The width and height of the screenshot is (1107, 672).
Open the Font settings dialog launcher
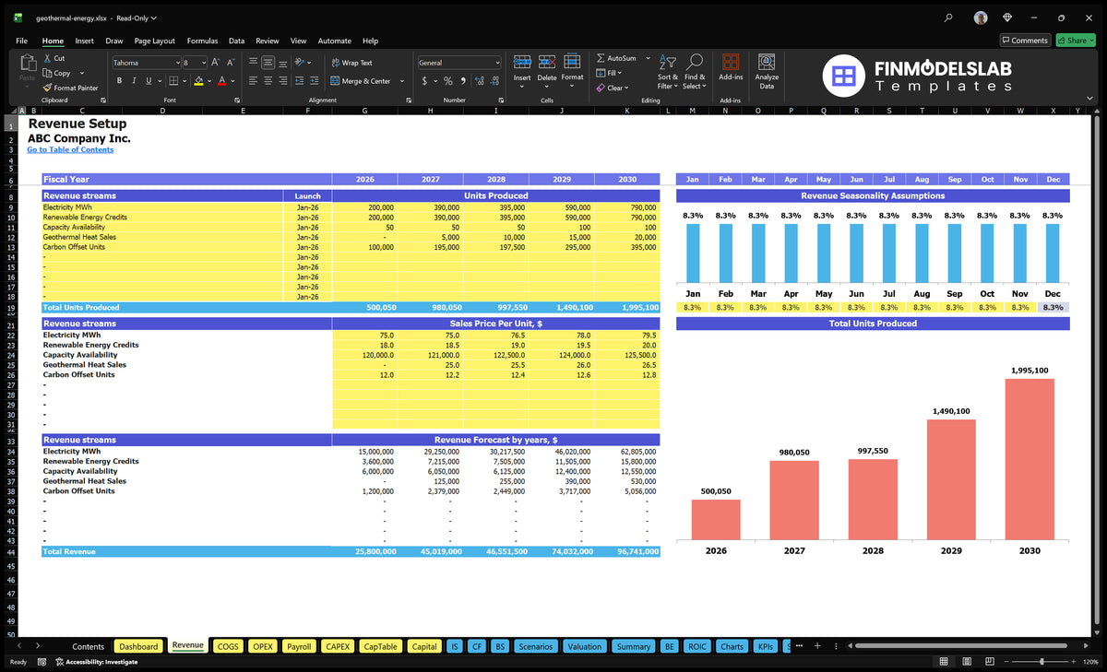coord(237,100)
